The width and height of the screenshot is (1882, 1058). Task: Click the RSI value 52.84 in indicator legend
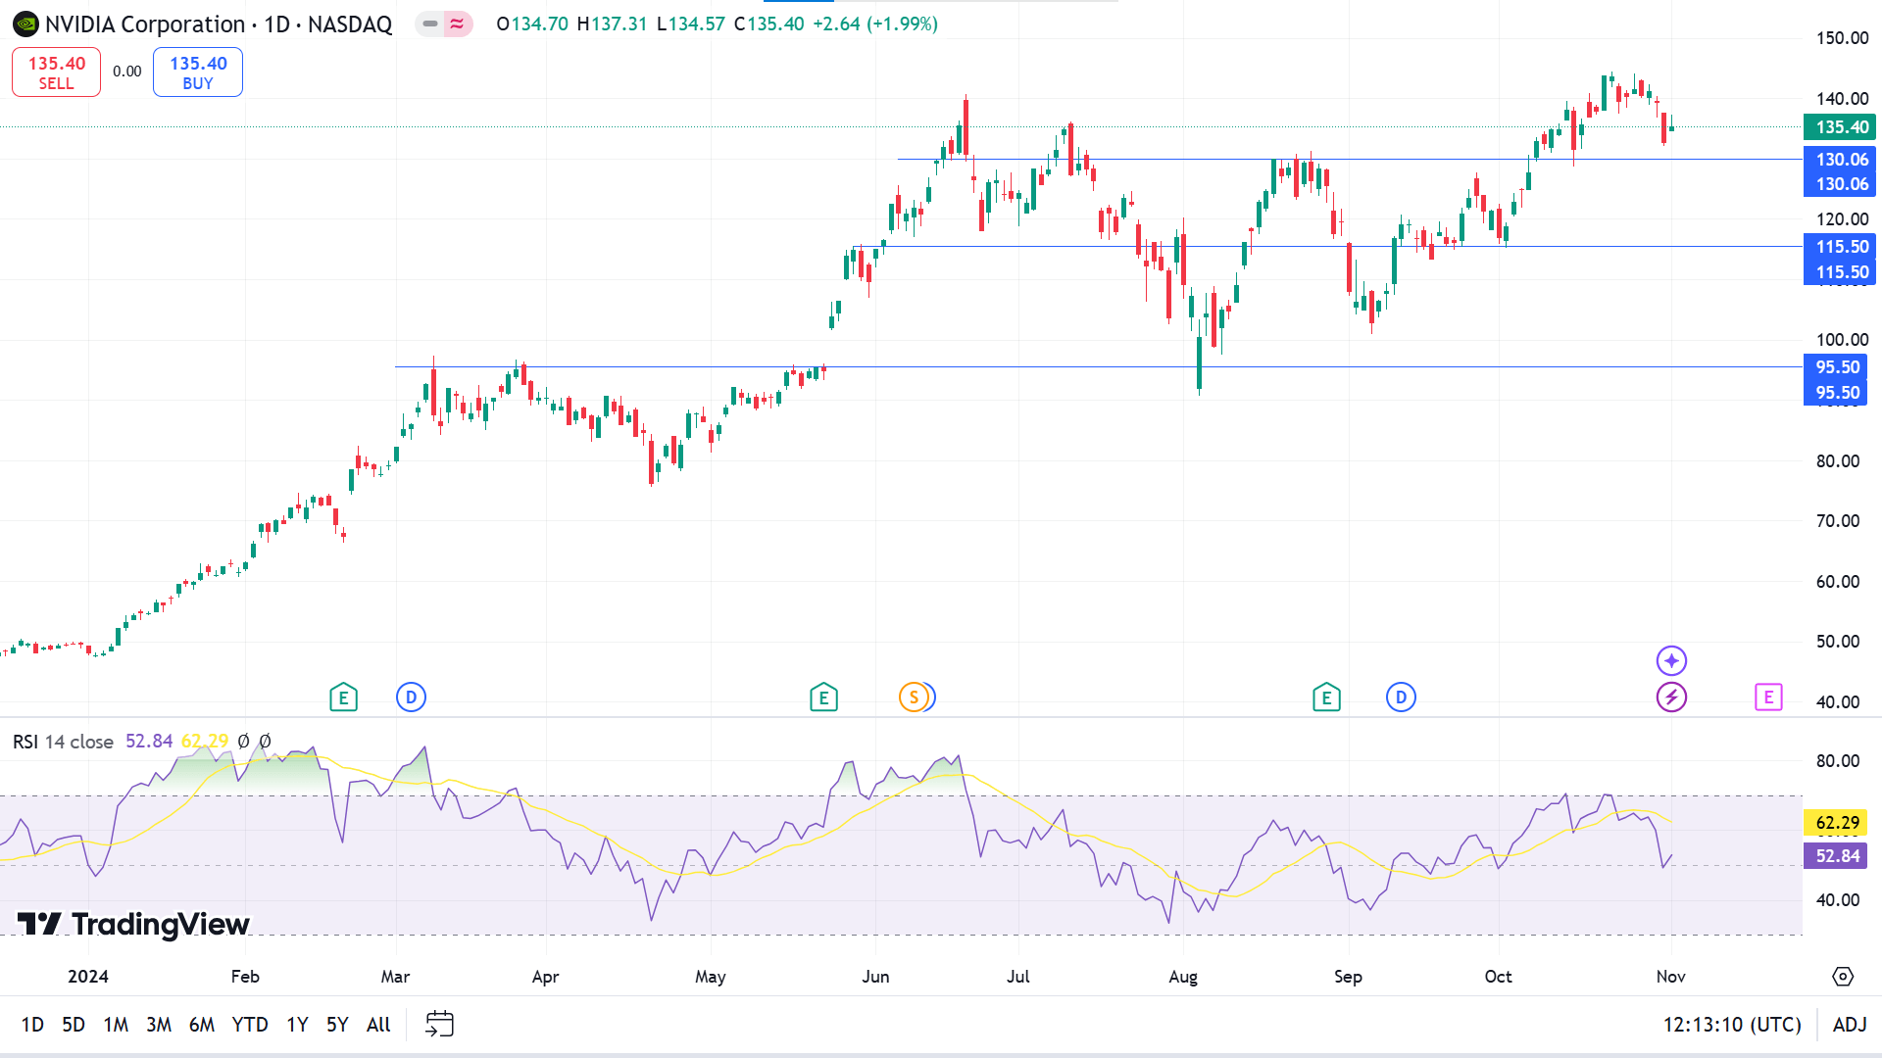[x=149, y=742]
